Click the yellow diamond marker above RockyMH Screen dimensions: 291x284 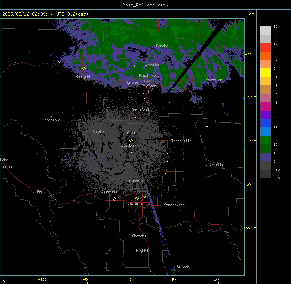(x=84, y=68)
